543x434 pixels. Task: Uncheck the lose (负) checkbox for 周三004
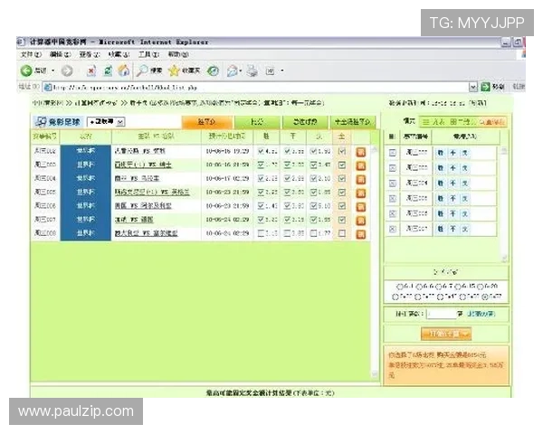point(313,179)
